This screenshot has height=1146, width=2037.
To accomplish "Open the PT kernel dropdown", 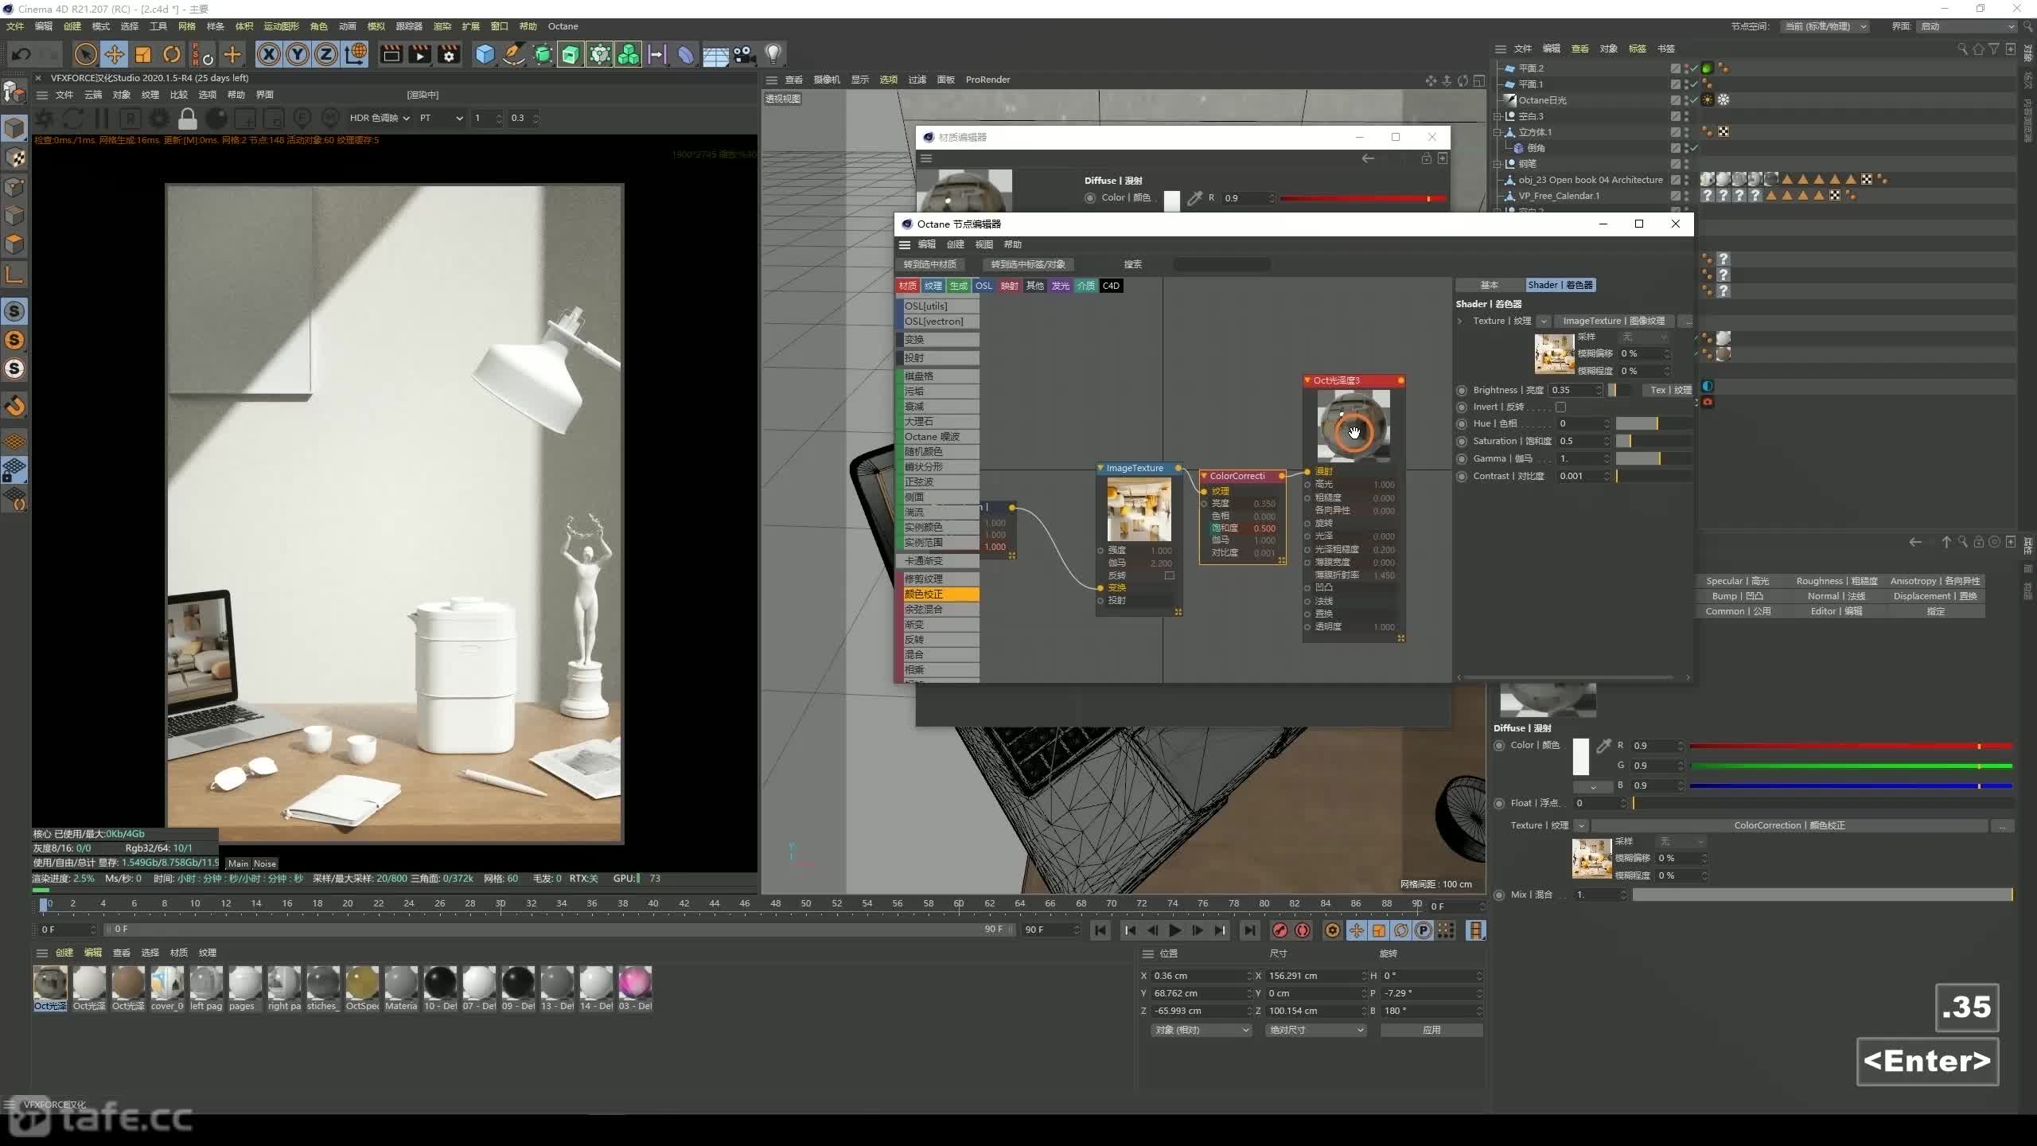I will pyautogui.click(x=441, y=118).
